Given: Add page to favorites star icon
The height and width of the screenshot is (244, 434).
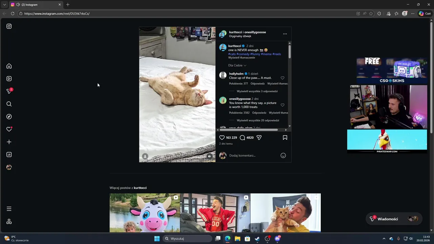Looking at the screenshot, I should 371,14.
